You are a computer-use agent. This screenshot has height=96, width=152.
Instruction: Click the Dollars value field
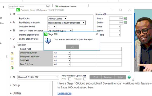click(116, 22)
